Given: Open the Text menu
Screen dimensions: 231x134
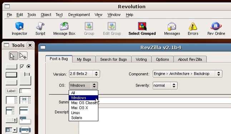Looking at the screenshot, I should pyautogui.click(x=59, y=15).
